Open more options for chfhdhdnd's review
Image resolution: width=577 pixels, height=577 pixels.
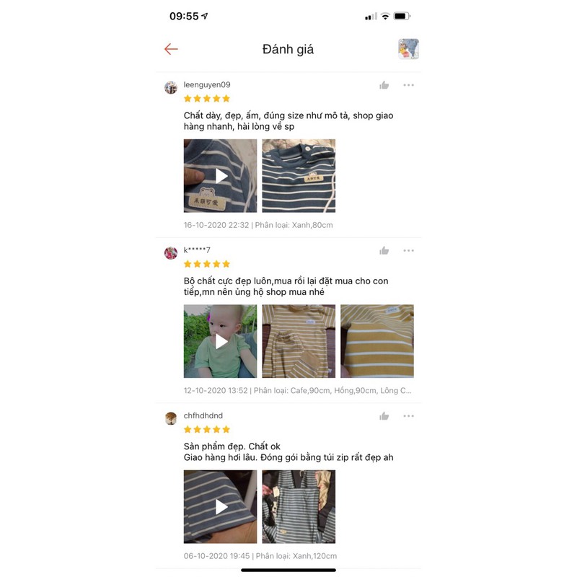pos(408,416)
